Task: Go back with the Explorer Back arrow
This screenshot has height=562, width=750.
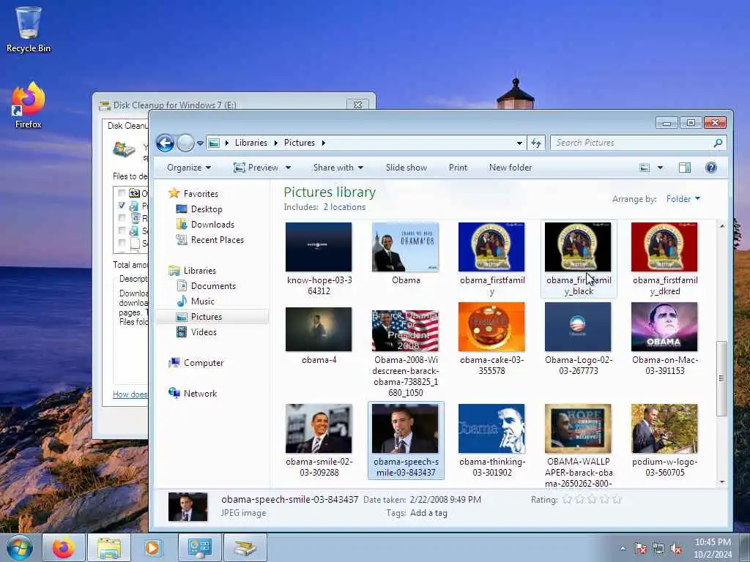Action: tap(165, 143)
